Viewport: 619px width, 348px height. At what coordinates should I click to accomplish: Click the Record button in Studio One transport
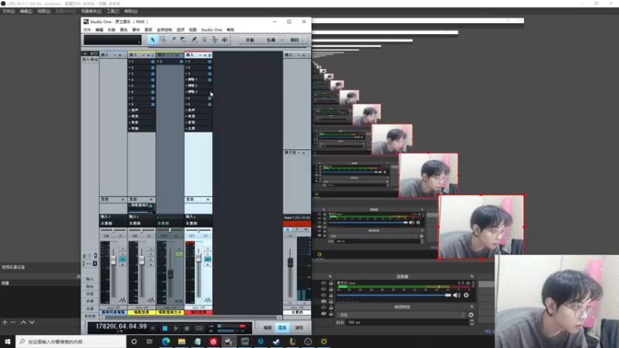(187, 328)
